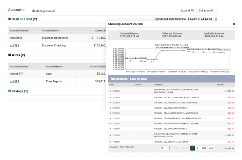
Task: Open account xxxx2020 details
Action: [16, 38]
